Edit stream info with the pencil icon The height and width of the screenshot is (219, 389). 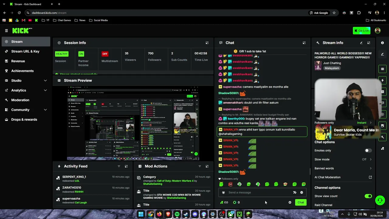(361, 43)
